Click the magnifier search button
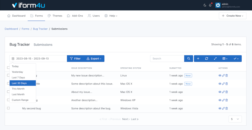 click(x=188, y=58)
